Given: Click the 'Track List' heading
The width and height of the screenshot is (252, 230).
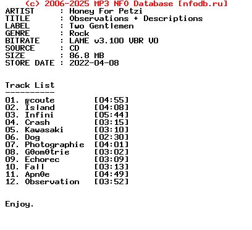Looking at the screenshot, I should [x=30, y=85].
